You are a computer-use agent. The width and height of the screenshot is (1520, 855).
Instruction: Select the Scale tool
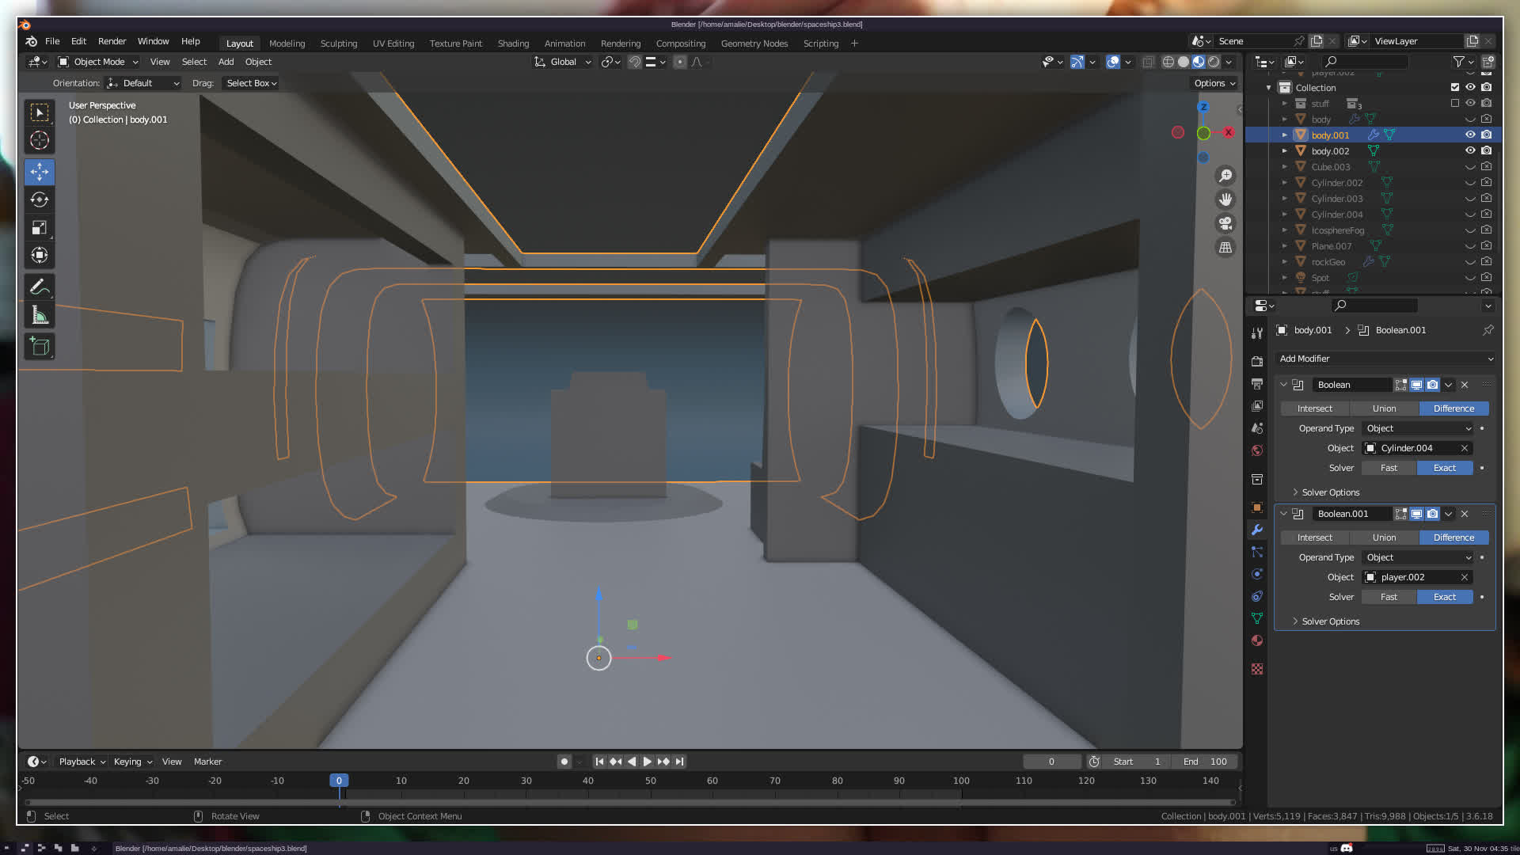pyautogui.click(x=40, y=228)
